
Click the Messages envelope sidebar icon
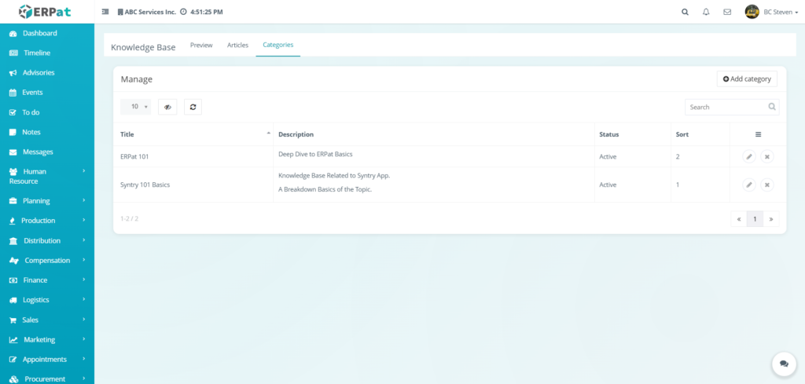click(x=13, y=152)
